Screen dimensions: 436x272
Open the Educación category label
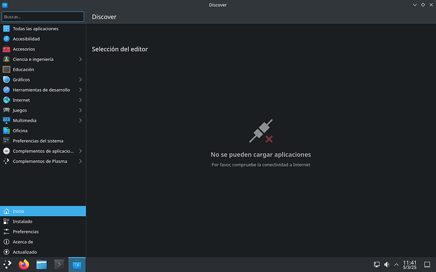[x=23, y=69]
